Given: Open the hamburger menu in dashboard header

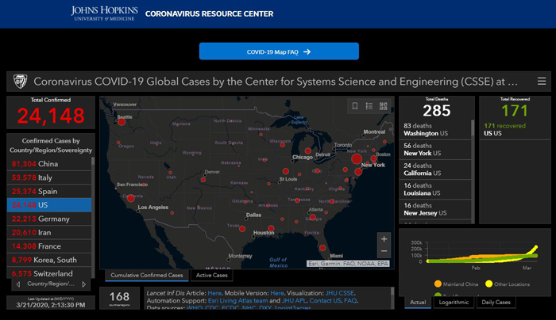Looking at the screenshot, I should point(542,81).
